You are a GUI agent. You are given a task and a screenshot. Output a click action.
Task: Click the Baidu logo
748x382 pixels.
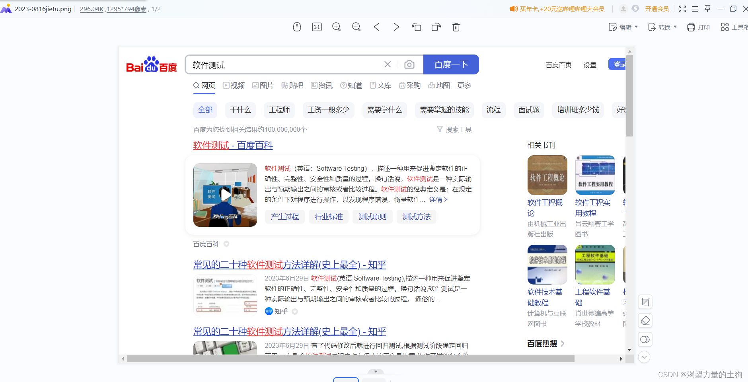152,64
